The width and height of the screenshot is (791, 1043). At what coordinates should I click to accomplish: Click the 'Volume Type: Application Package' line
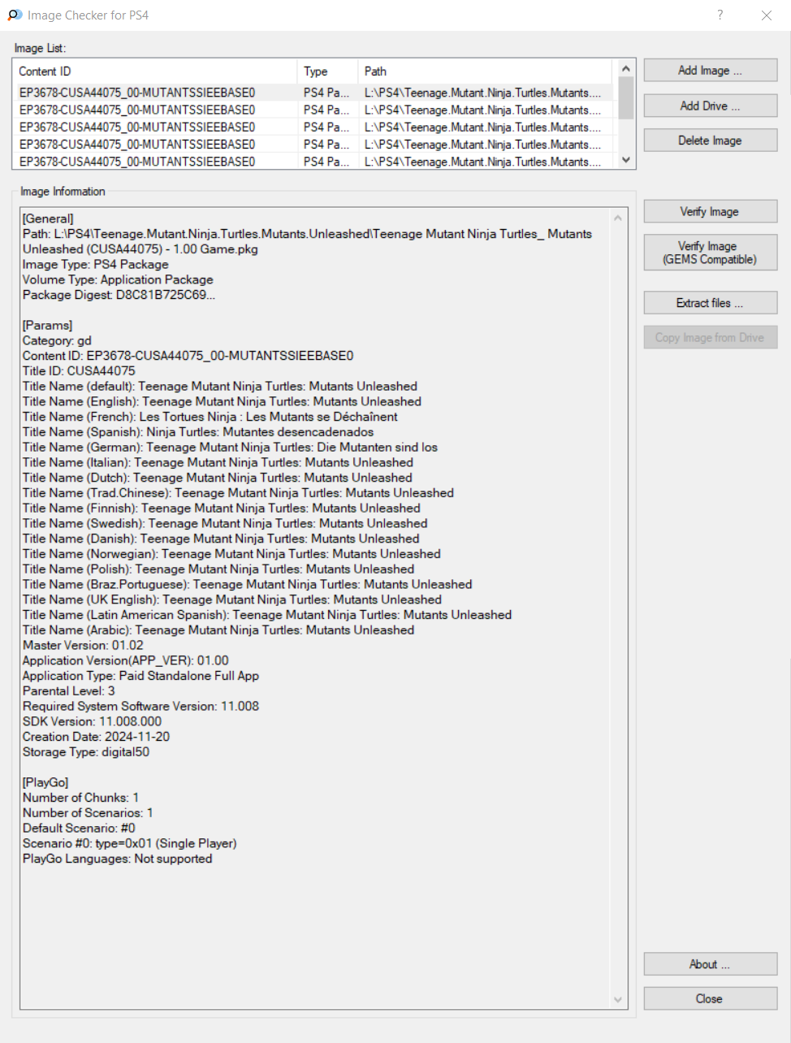coord(118,279)
